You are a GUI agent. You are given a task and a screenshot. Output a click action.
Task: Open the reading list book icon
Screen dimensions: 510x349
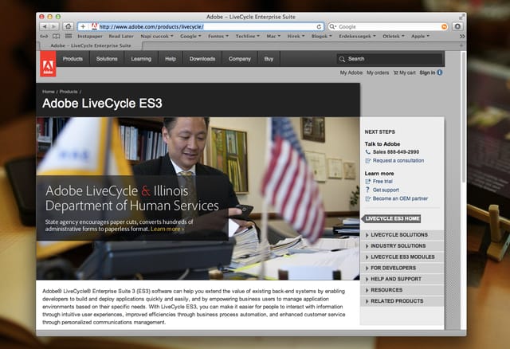(57, 37)
